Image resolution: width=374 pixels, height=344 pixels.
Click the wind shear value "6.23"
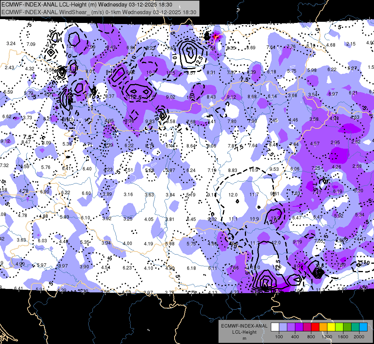[127, 268]
